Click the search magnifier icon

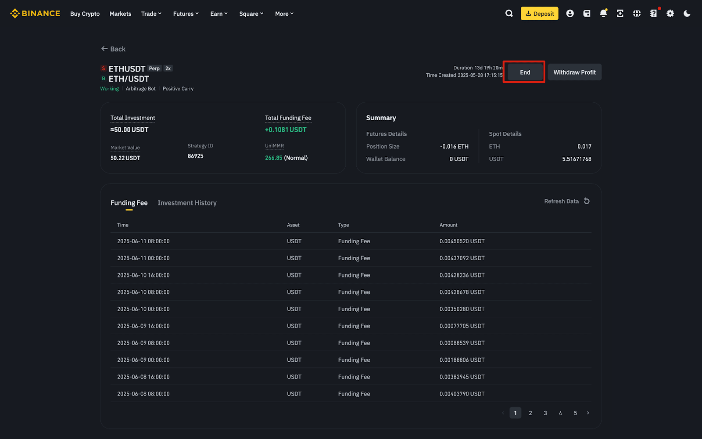coord(509,14)
